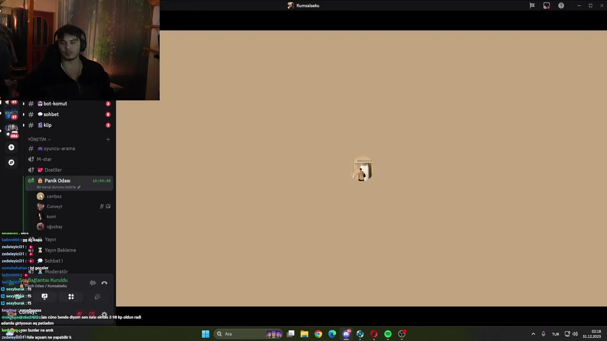
Task: Expand the klip channel thread arrow
Action: (23, 126)
